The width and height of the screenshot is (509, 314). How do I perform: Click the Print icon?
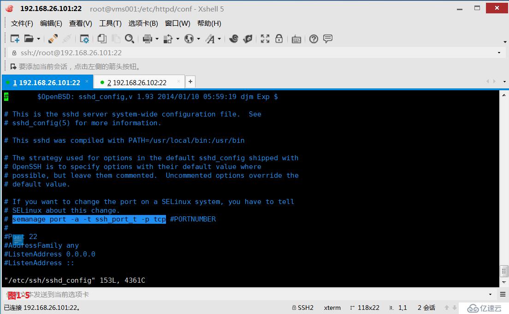tap(148, 39)
